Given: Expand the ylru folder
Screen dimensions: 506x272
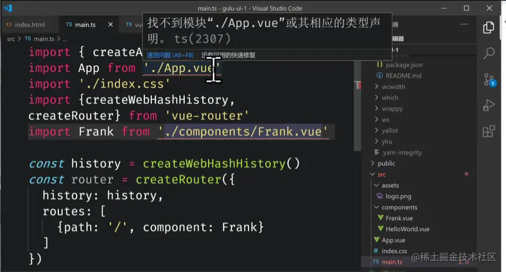Looking at the screenshot, I should click(387, 142).
